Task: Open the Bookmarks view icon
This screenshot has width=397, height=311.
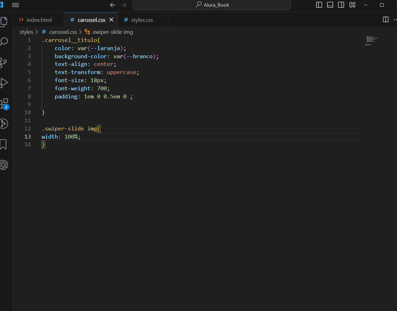Action: 3,144
